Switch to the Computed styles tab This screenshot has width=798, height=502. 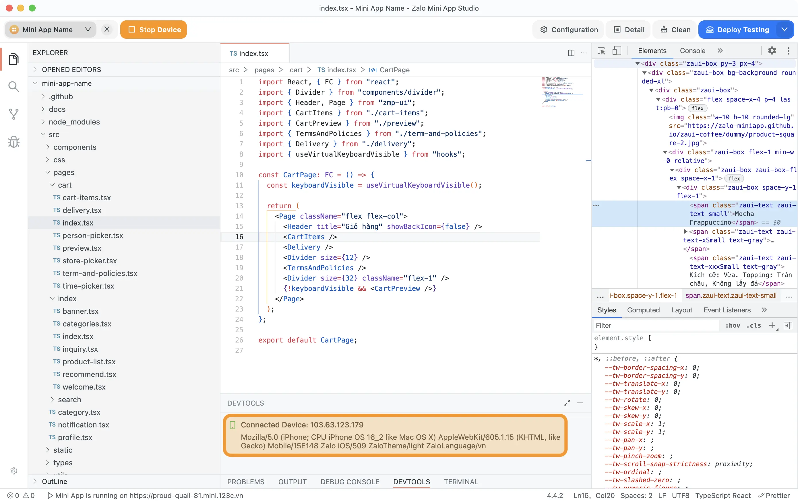(643, 310)
